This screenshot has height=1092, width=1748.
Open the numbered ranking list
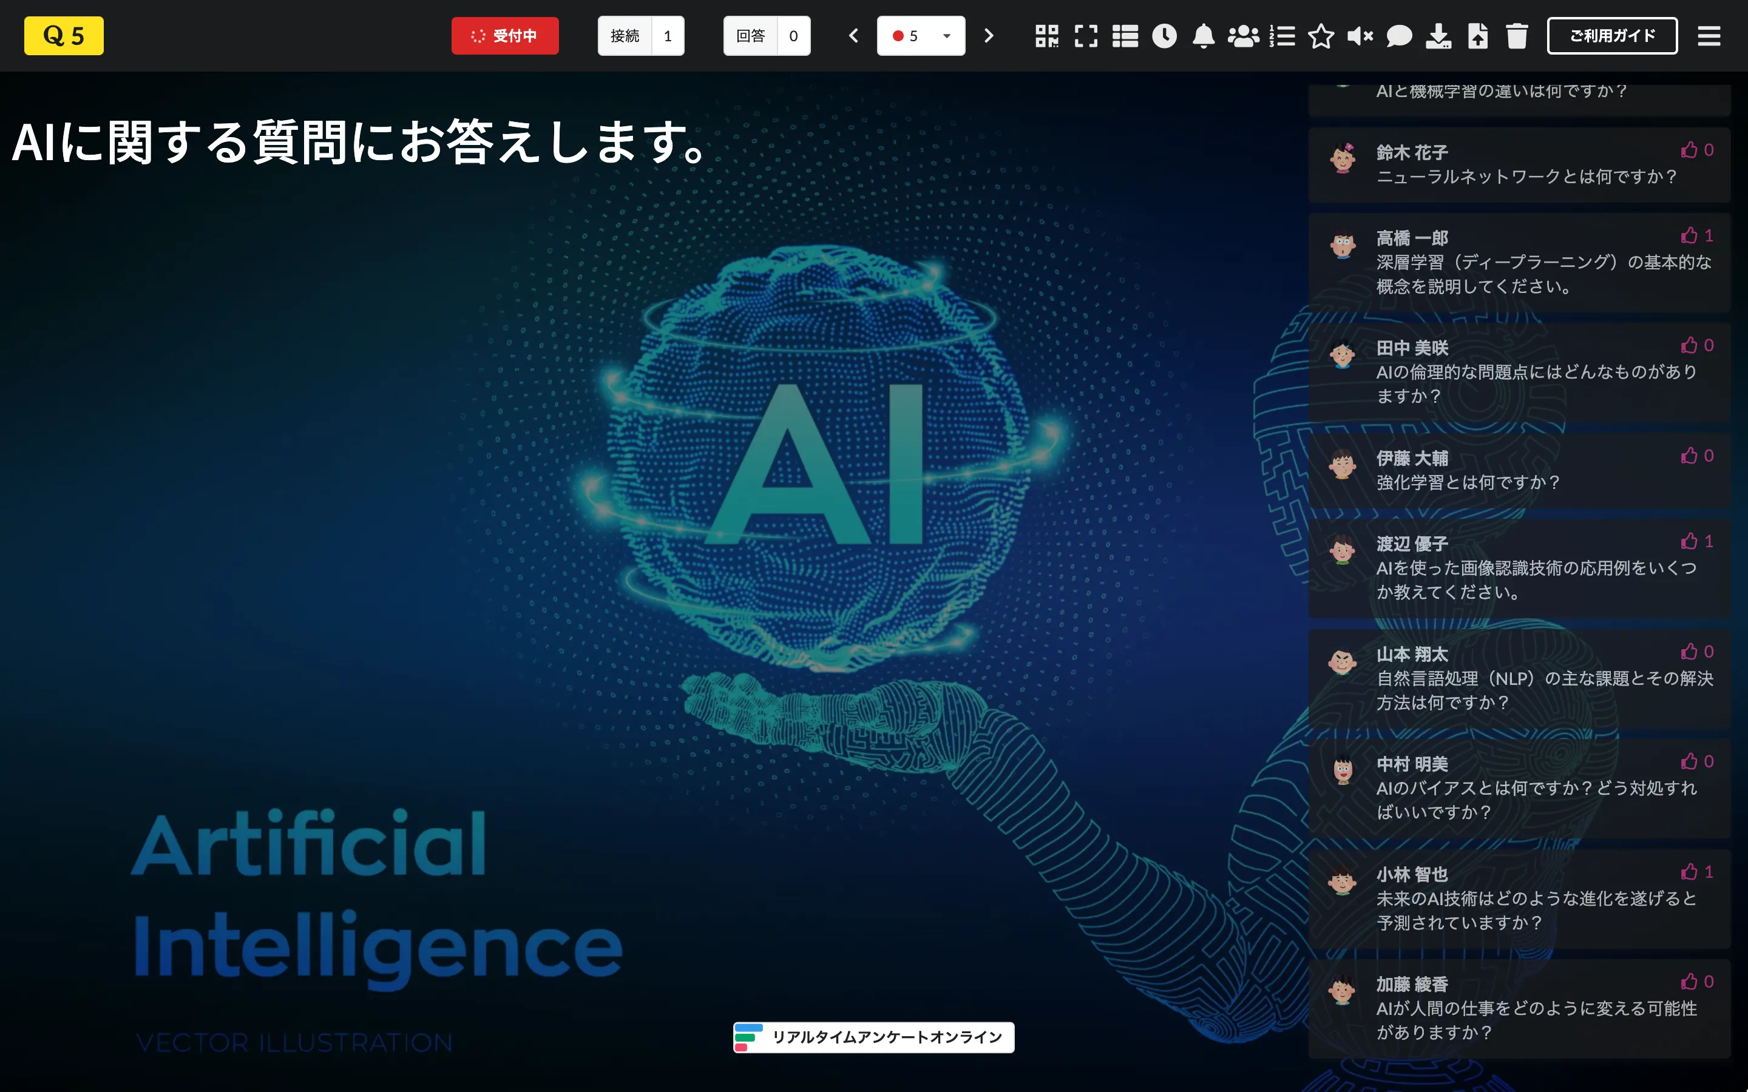1282,35
